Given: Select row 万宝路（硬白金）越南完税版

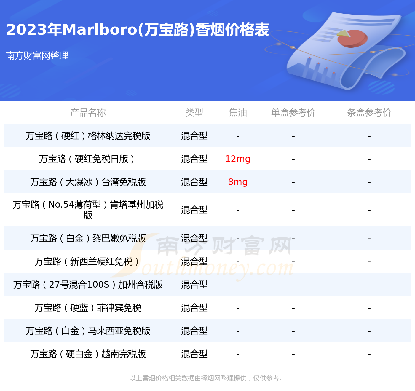Looking at the screenshot, I should [x=207, y=354].
